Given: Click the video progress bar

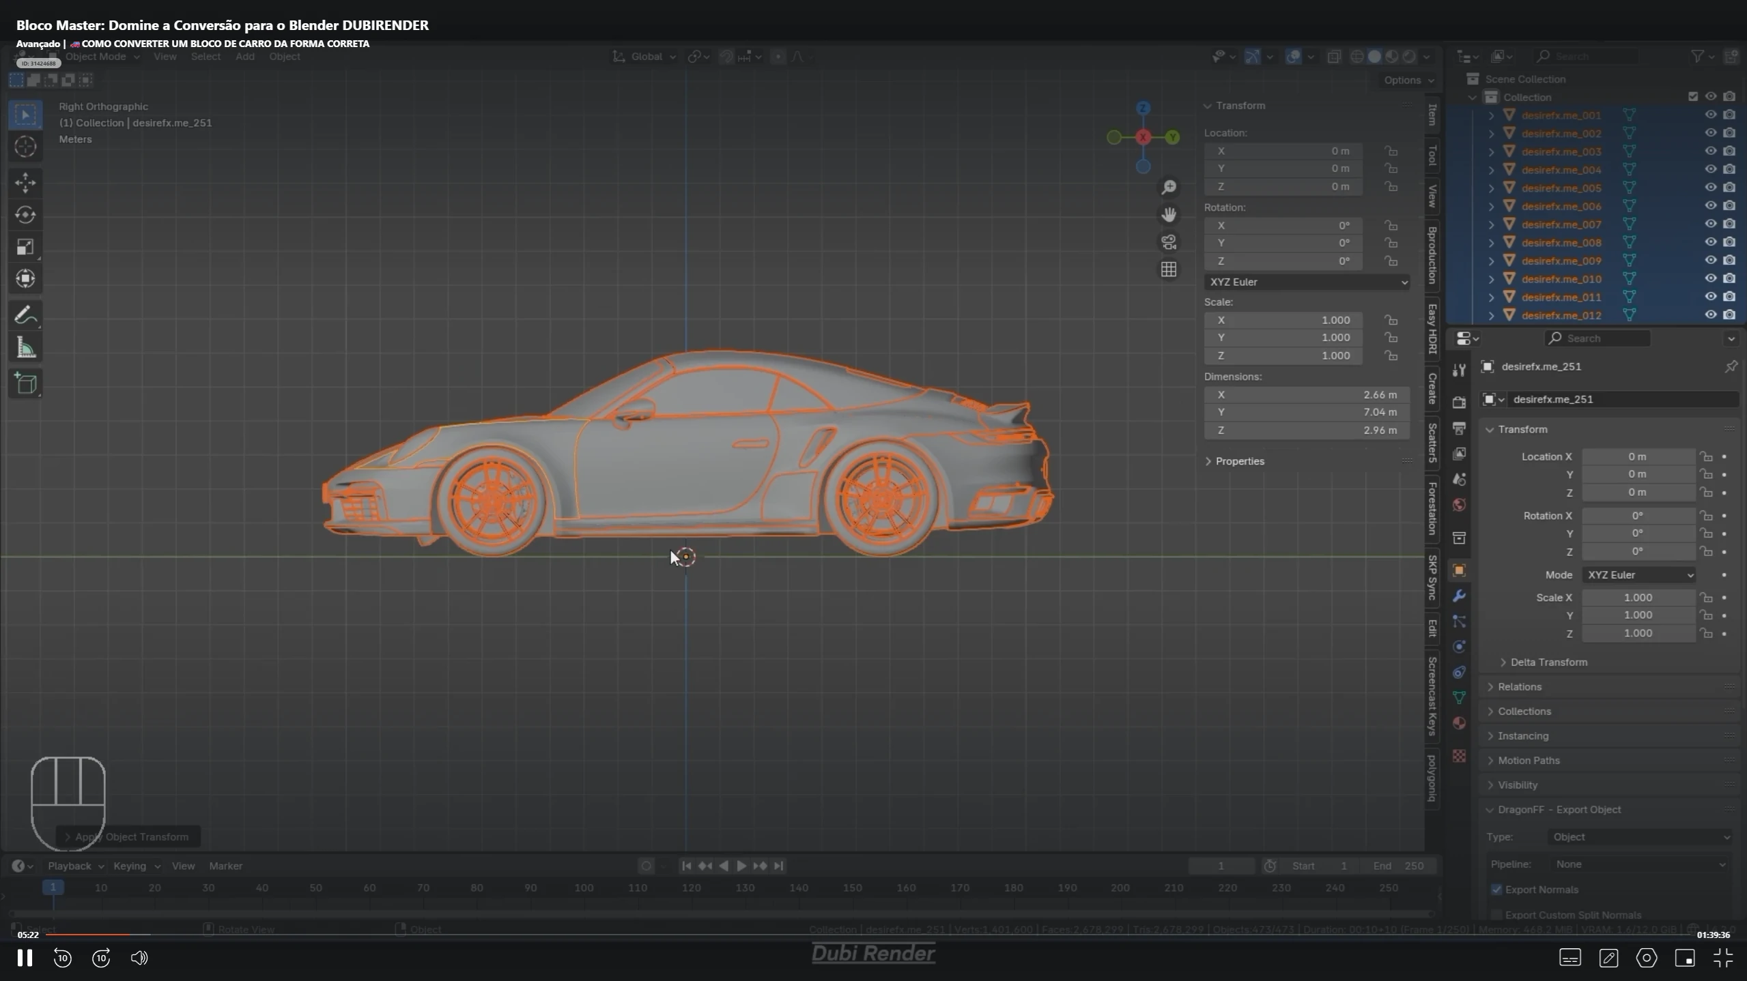Looking at the screenshot, I should (867, 935).
